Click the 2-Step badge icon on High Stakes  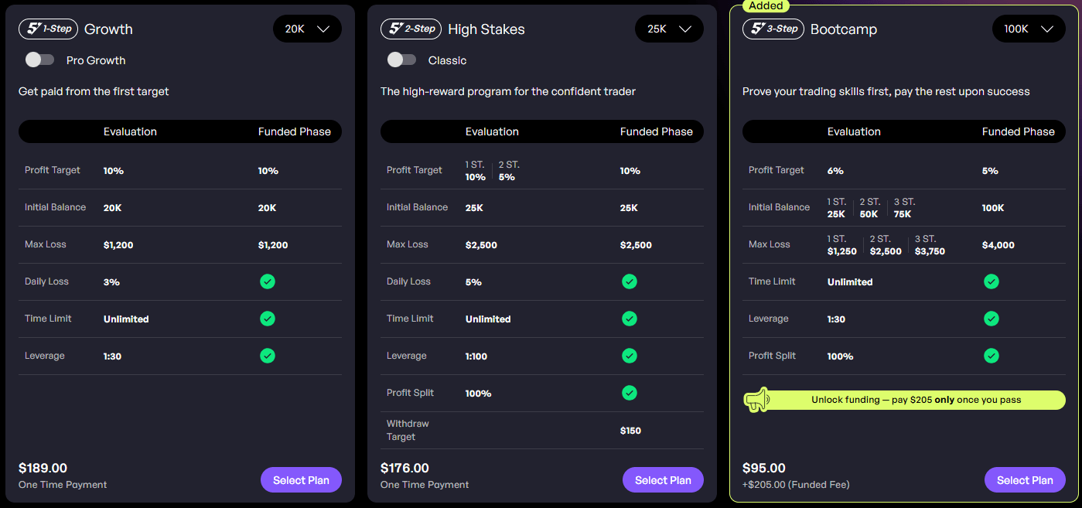pos(410,29)
